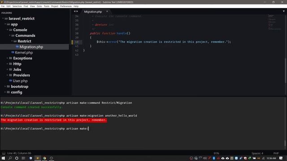287x161 pixels.
Task: Click the editor vertical scrollbar
Action: tap(285, 71)
